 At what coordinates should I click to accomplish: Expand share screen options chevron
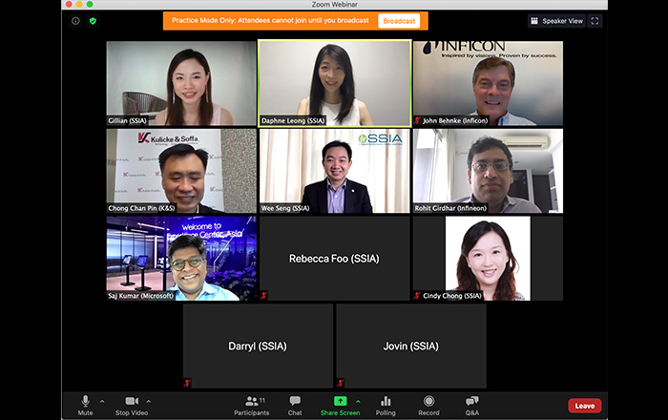[358, 401]
